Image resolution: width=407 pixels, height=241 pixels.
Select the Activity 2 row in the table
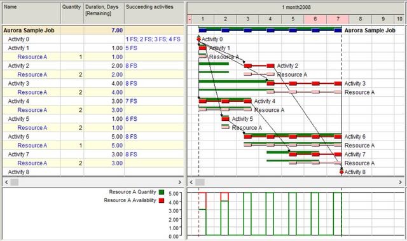pyautogui.click(x=93, y=65)
